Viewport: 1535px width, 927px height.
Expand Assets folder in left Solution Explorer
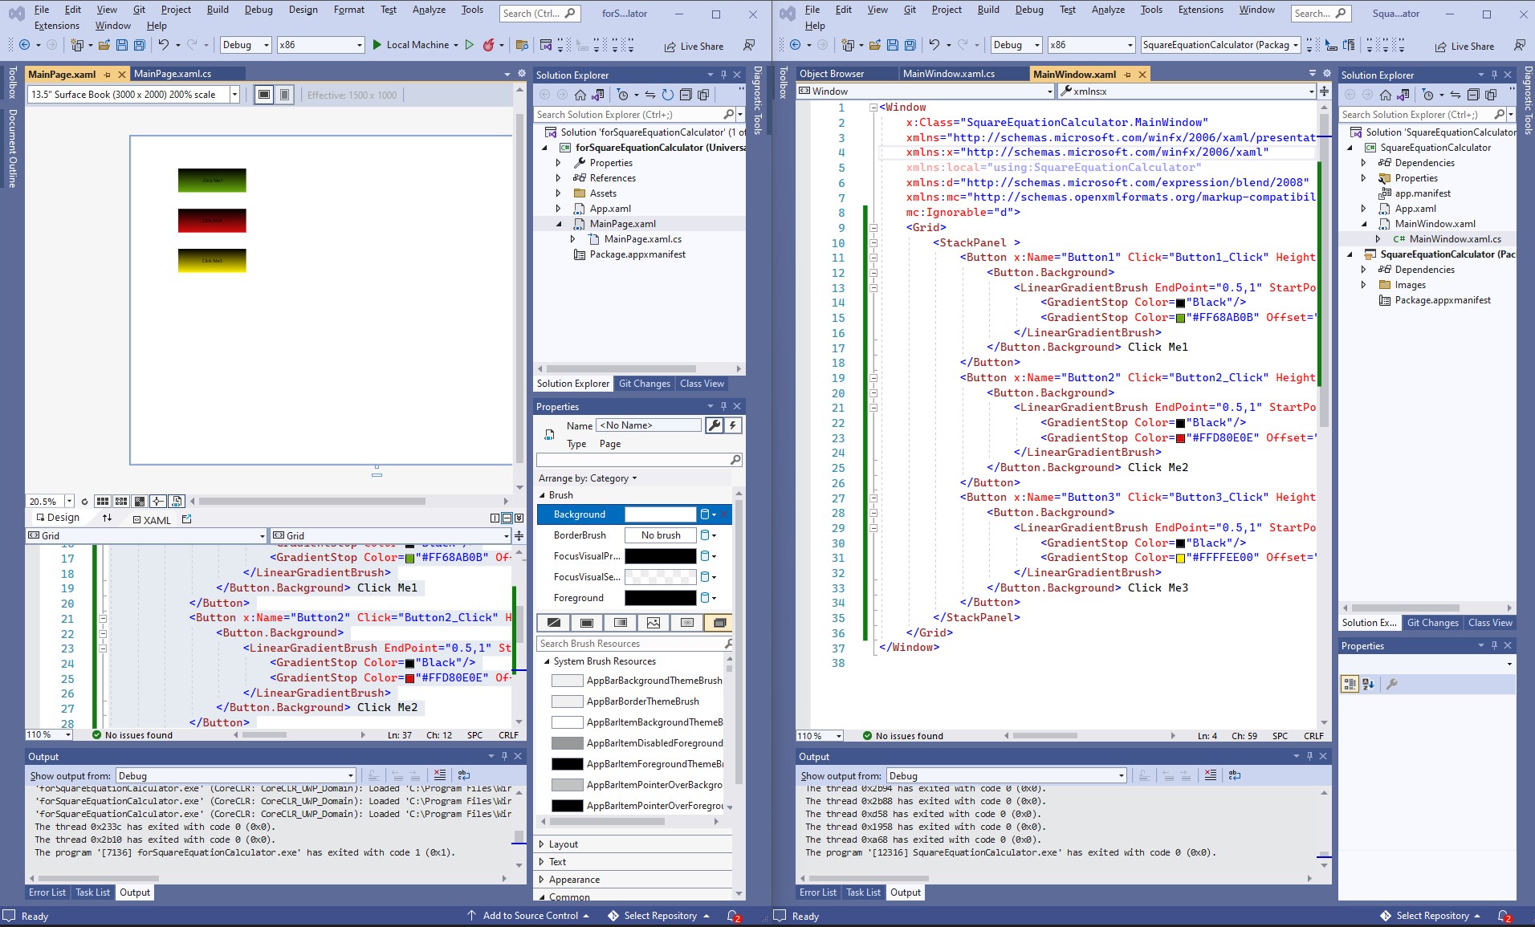[x=559, y=193]
